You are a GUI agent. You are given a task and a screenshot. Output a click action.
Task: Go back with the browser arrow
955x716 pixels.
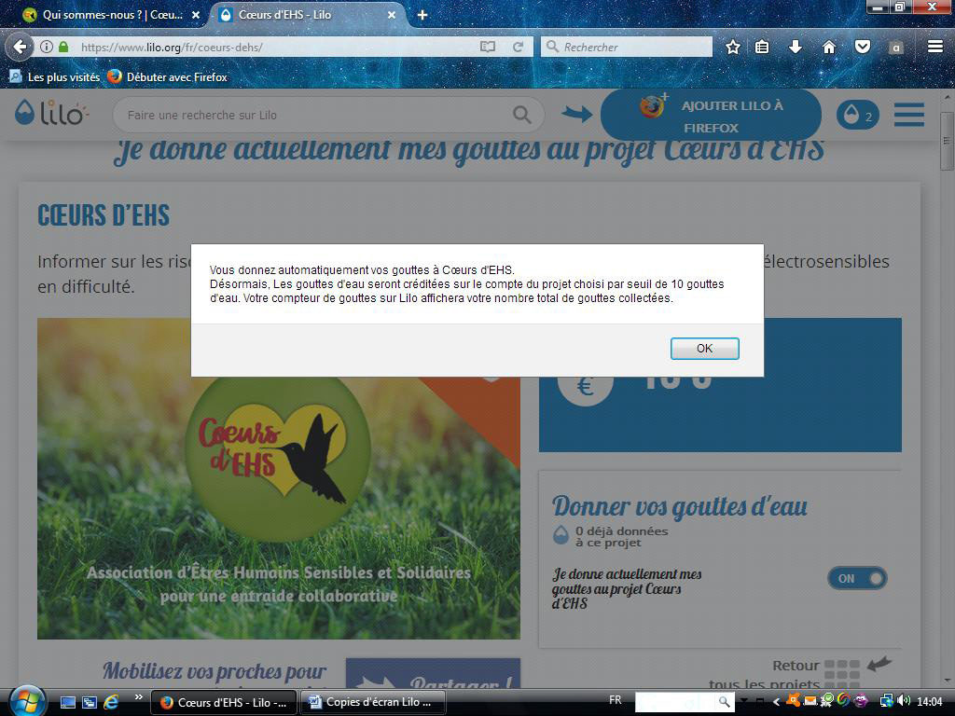(x=20, y=47)
